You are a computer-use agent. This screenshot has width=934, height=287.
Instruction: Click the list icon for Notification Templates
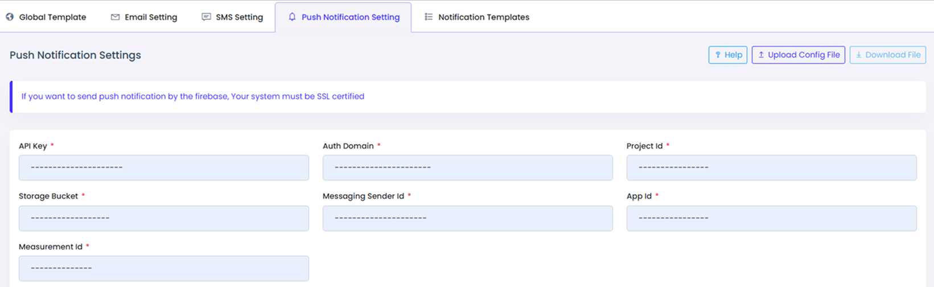[x=429, y=17]
